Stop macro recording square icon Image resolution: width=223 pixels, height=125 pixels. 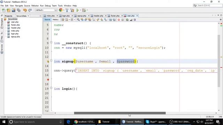123,20
